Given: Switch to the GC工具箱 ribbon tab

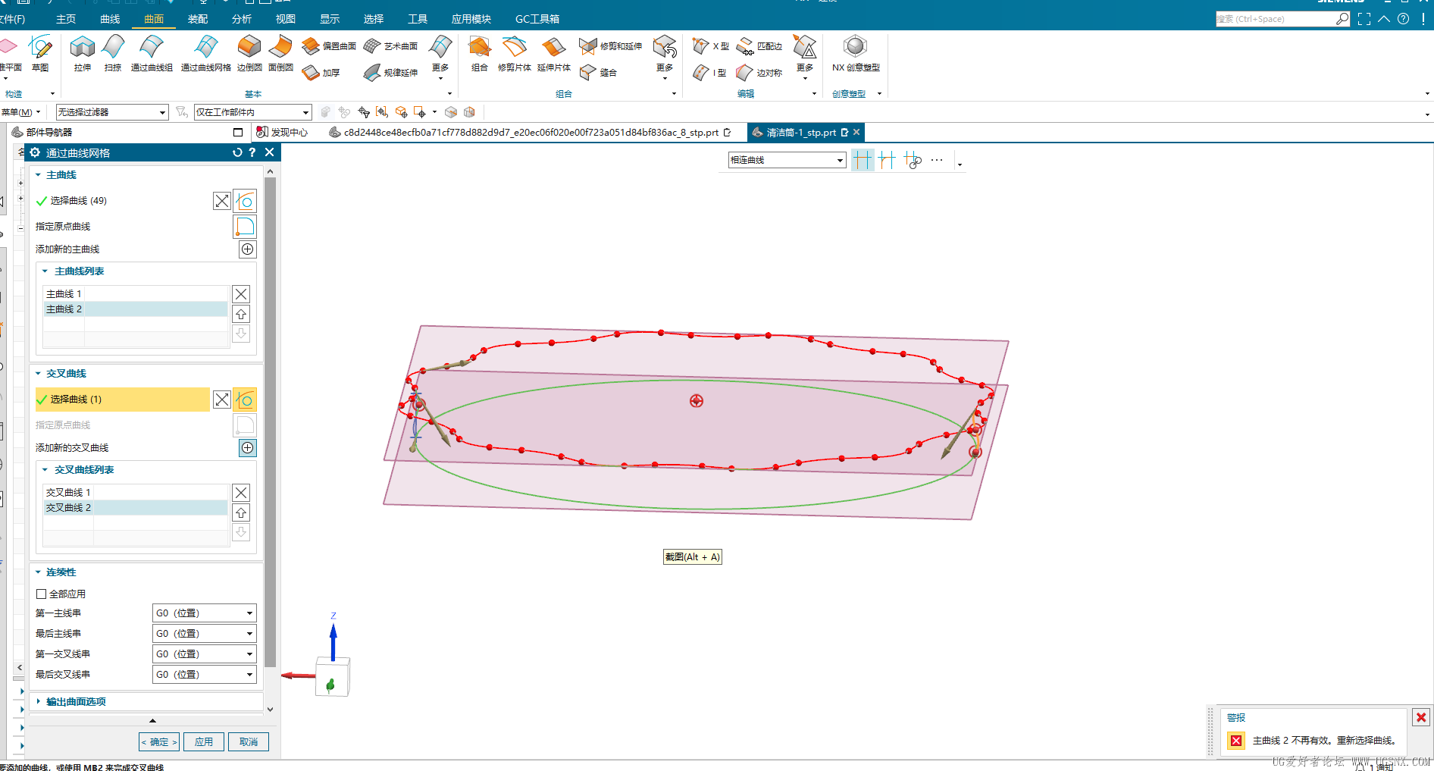Looking at the screenshot, I should click(537, 19).
